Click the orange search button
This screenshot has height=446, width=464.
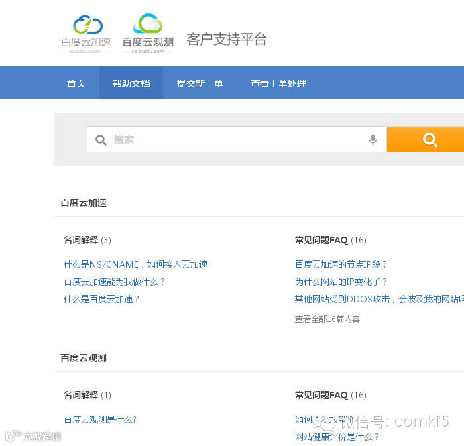coord(426,139)
